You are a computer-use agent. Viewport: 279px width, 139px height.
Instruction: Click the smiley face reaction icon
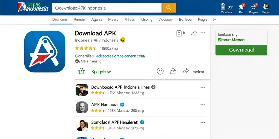pos(160,71)
